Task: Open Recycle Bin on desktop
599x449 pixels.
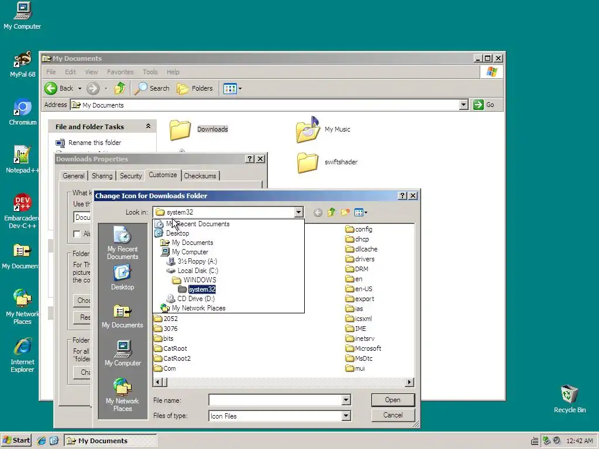Action: (570, 399)
